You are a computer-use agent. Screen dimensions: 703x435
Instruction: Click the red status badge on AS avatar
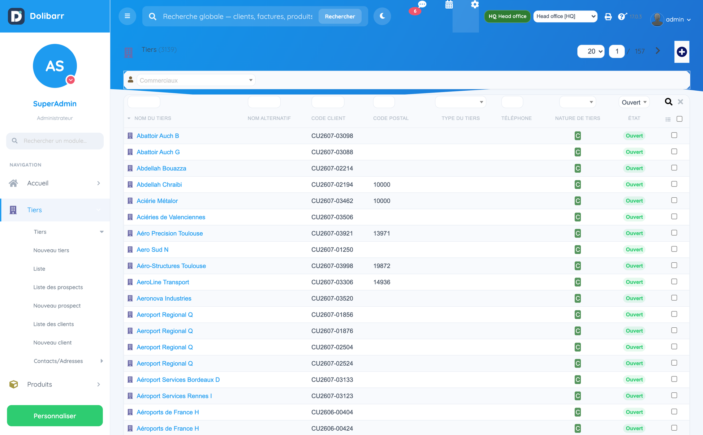[x=70, y=80]
